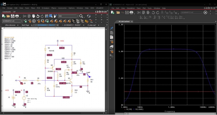Viewport: 217px width, 115px height.
Task: Click horizontal scrollbar below PSpice plot
Action: click(170, 114)
